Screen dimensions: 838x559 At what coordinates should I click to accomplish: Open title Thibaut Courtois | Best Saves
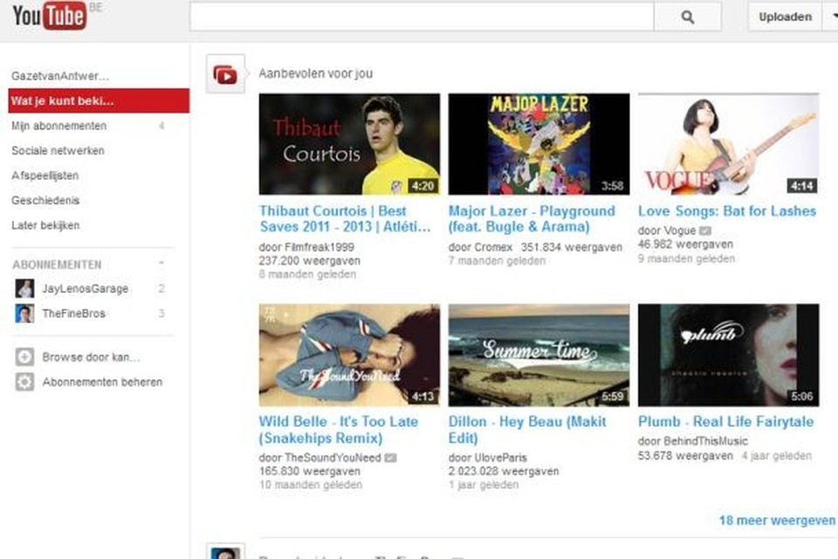pyautogui.click(x=345, y=218)
